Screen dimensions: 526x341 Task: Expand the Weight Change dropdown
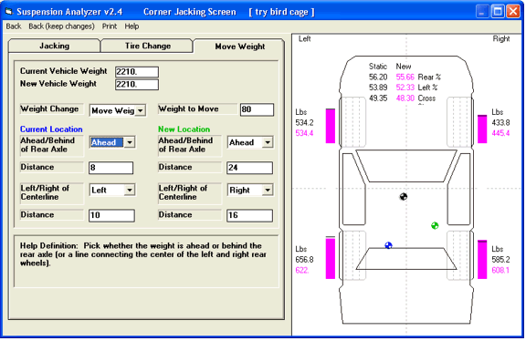click(x=141, y=110)
